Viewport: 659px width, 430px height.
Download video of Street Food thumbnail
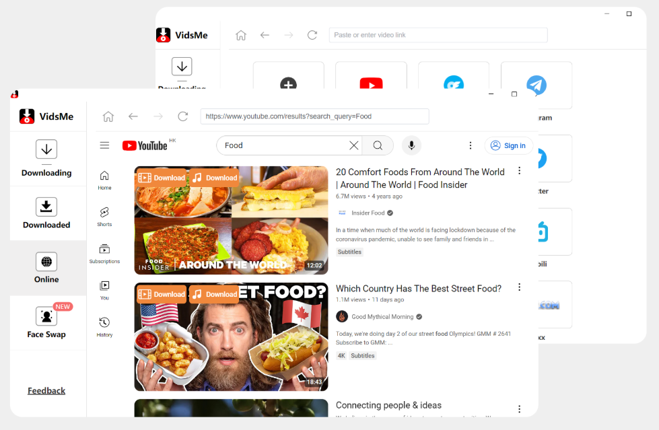[x=162, y=294]
